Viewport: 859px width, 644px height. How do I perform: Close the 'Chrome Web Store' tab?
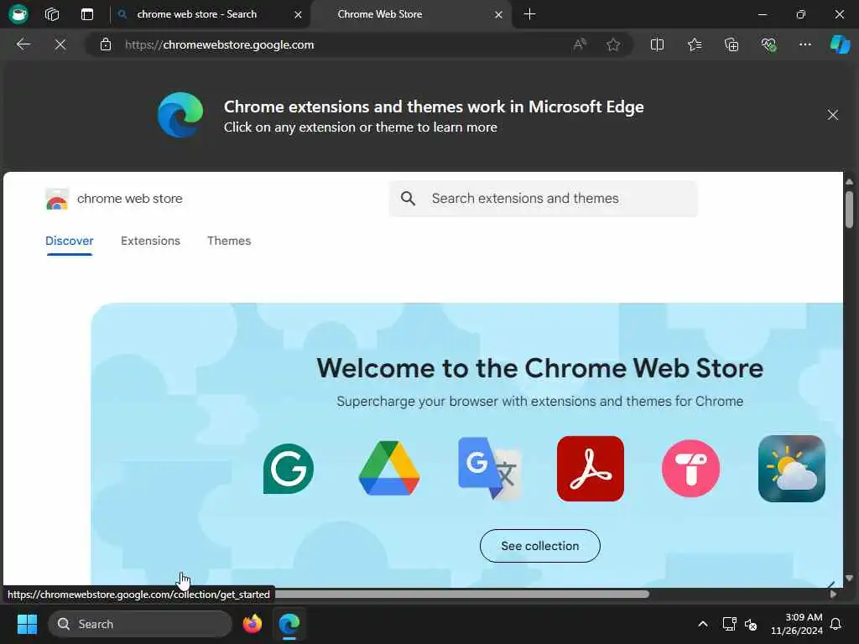[498, 15]
